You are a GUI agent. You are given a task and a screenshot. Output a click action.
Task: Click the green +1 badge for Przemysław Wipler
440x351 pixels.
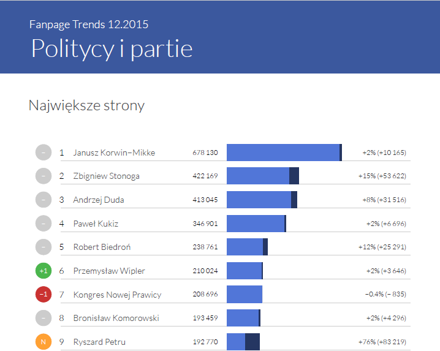pos(44,271)
